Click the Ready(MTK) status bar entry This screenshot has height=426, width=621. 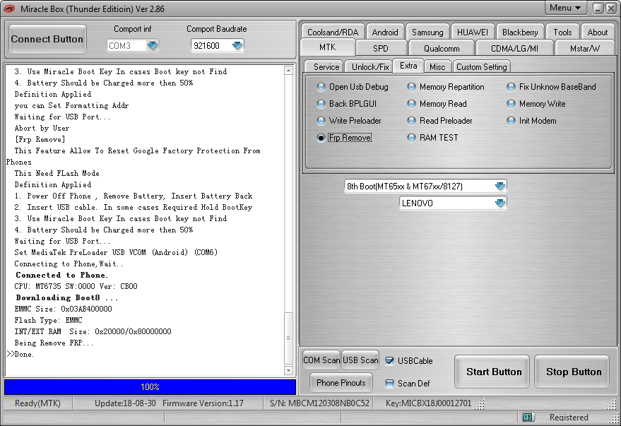pos(37,403)
